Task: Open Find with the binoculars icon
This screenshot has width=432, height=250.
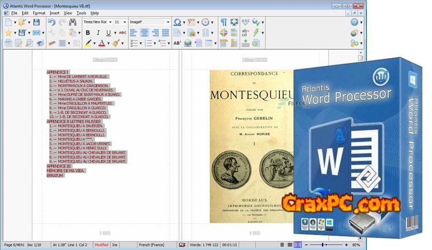Action: point(73,22)
